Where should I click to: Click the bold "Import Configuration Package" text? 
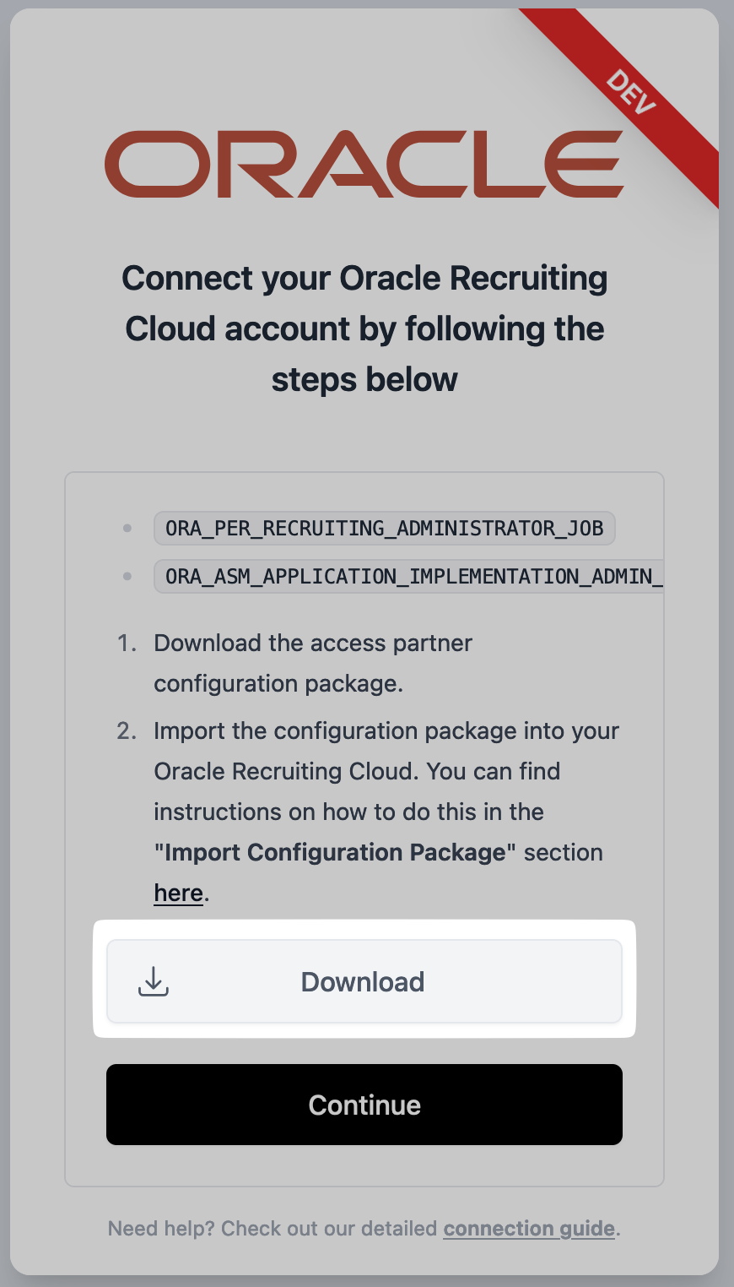pyautogui.click(x=335, y=853)
